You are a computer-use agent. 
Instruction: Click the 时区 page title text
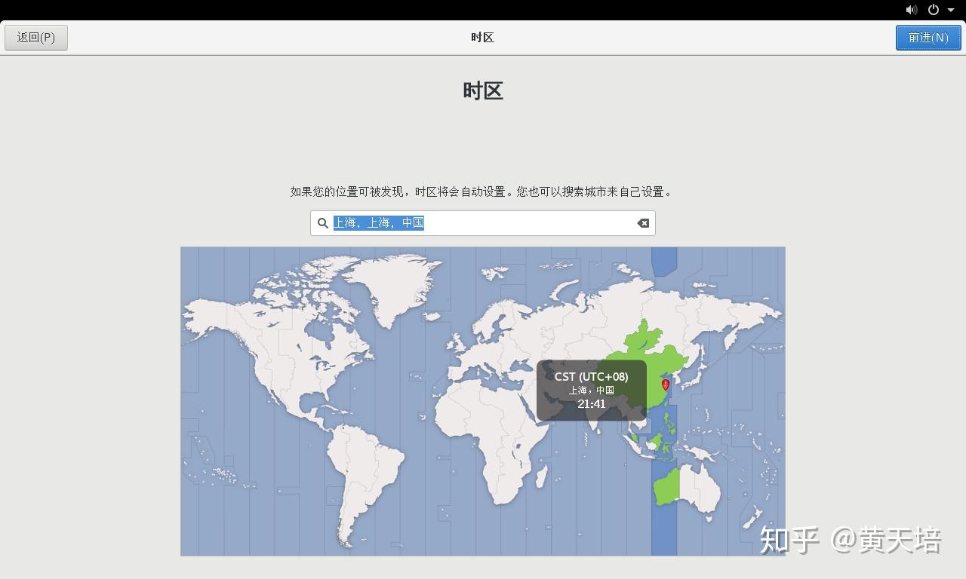[x=483, y=90]
